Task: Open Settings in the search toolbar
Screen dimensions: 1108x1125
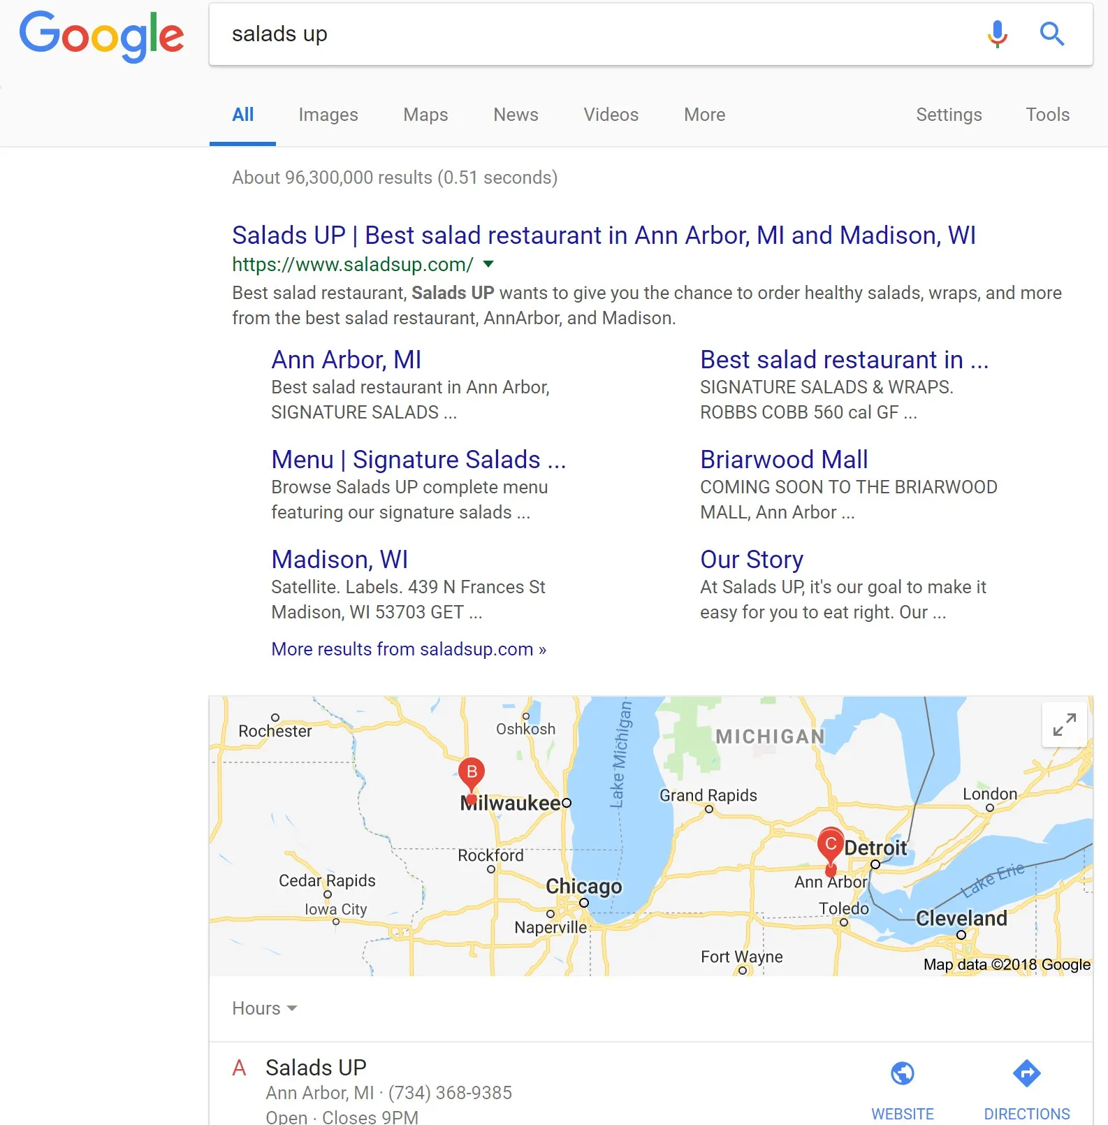Action: pyautogui.click(x=949, y=115)
